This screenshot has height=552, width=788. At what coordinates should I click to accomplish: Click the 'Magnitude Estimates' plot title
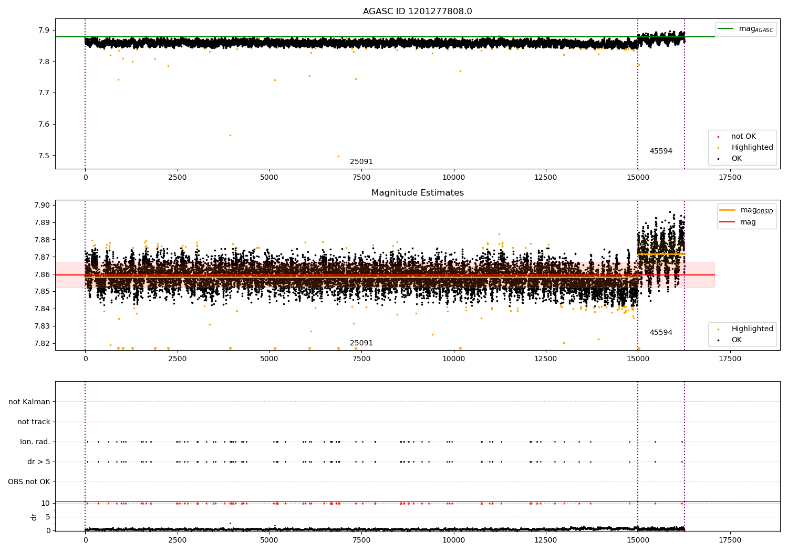(417, 193)
